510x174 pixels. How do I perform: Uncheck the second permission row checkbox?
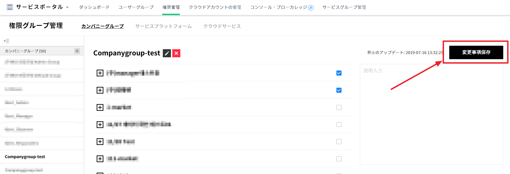click(x=339, y=90)
